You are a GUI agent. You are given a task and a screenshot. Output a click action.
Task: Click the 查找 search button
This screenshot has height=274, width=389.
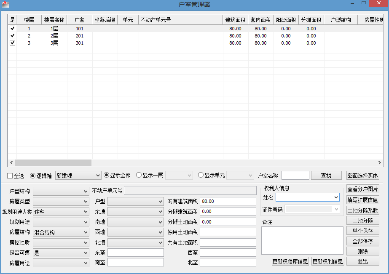[326, 176]
